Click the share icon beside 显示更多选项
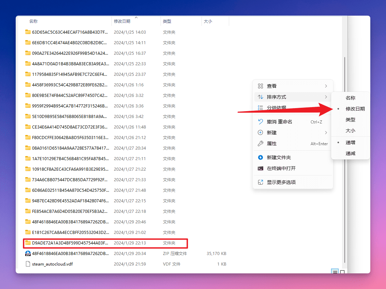Viewport: 386px width, 289px height. pos(261,182)
